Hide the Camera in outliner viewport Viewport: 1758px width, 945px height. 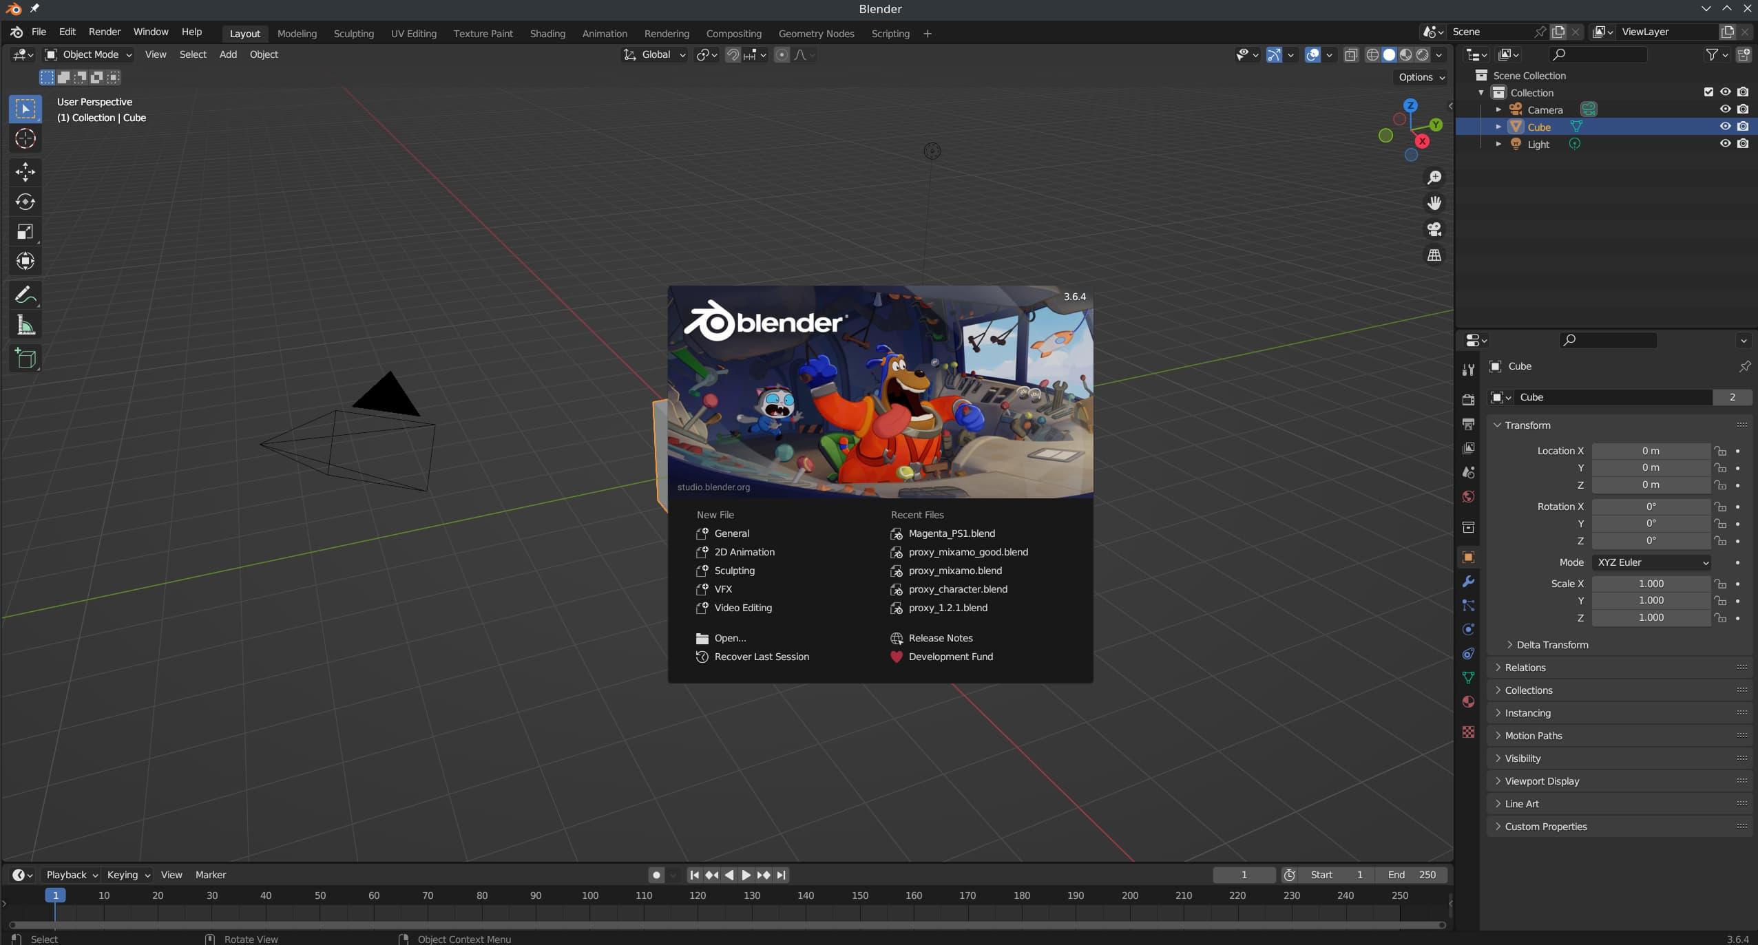[x=1725, y=109]
